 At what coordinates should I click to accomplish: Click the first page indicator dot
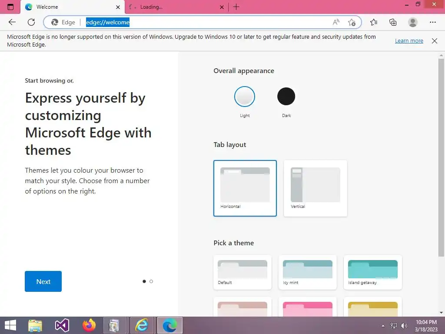click(144, 281)
